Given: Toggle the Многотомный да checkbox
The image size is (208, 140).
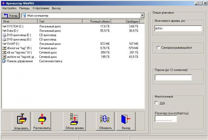Looking at the screenshot, I should pyautogui.click(x=156, y=103).
